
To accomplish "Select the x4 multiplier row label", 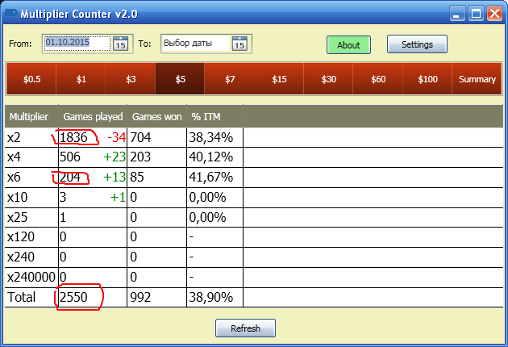I will click(x=14, y=157).
